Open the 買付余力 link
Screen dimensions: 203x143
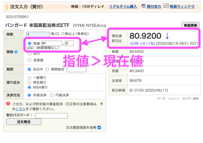point(154,6)
